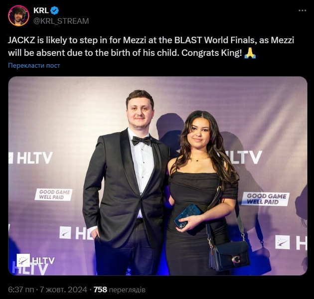
Task: Translate post via "Перекласти пост"
Action: click(x=34, y=65)
